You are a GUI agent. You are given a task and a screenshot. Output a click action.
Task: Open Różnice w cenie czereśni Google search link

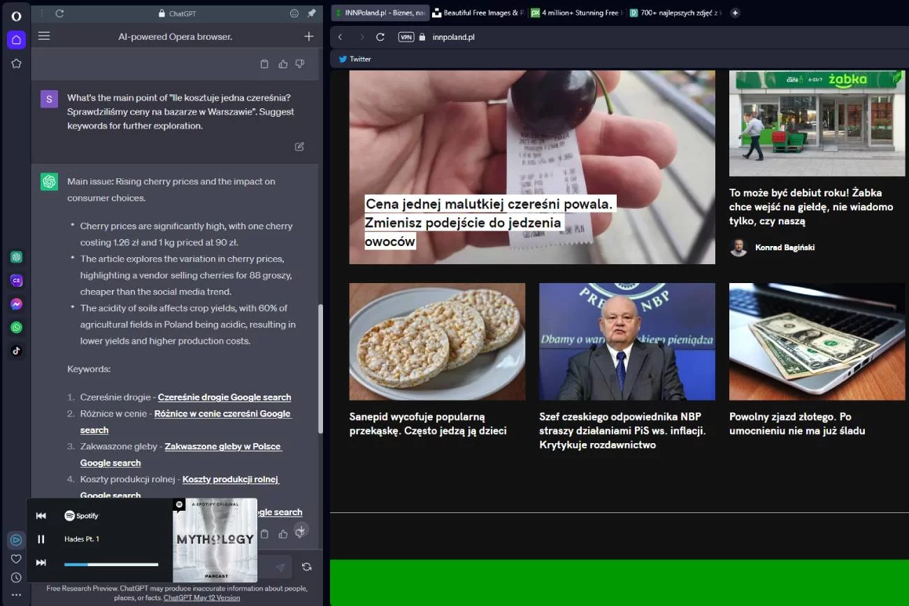click(186, 421)
